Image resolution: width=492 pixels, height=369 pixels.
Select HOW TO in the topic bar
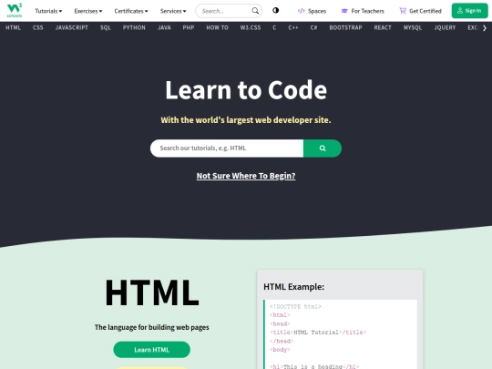pos(217,27)
